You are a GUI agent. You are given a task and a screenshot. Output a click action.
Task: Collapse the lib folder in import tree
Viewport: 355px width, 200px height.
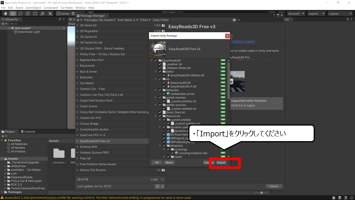(x=156, y=79)
